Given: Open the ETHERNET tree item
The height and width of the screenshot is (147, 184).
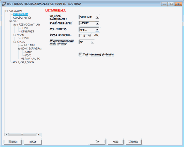Looking at the screenshot, I should click(27, 31).
